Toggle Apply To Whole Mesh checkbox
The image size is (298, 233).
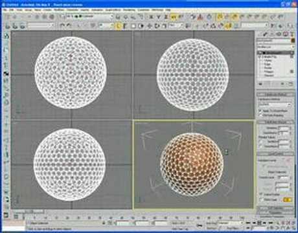click(x=260, y=111)
